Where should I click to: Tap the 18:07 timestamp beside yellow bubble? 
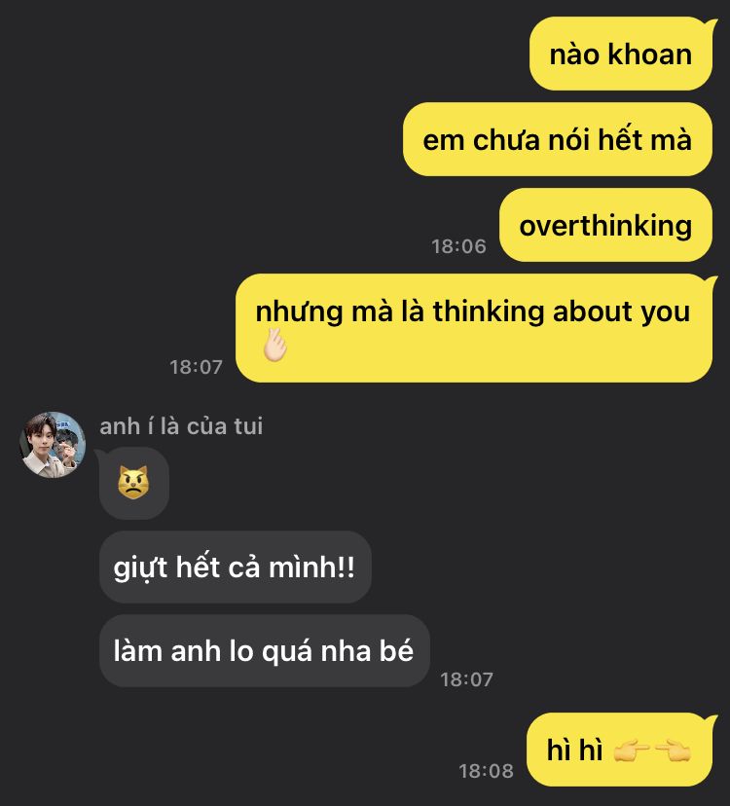(x=196, y=367)
